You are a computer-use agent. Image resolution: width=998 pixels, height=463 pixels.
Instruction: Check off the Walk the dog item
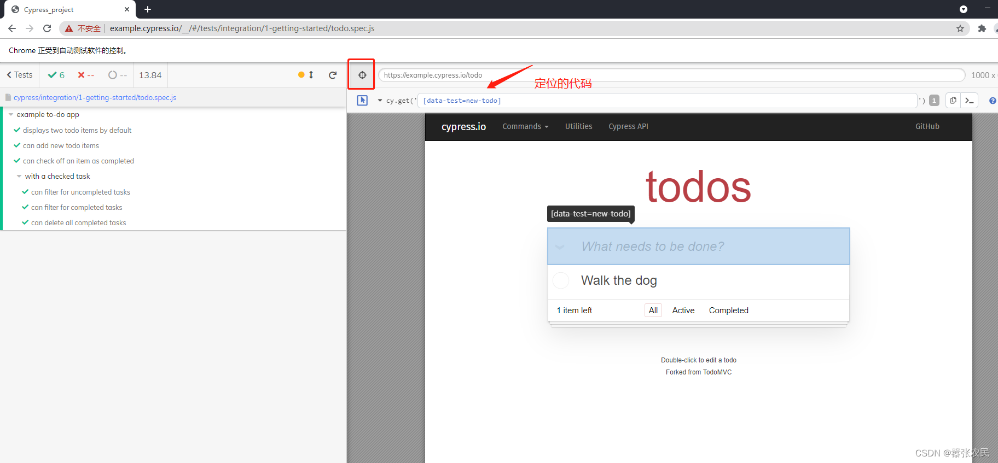pyautogui.click(x=561, y=280)
